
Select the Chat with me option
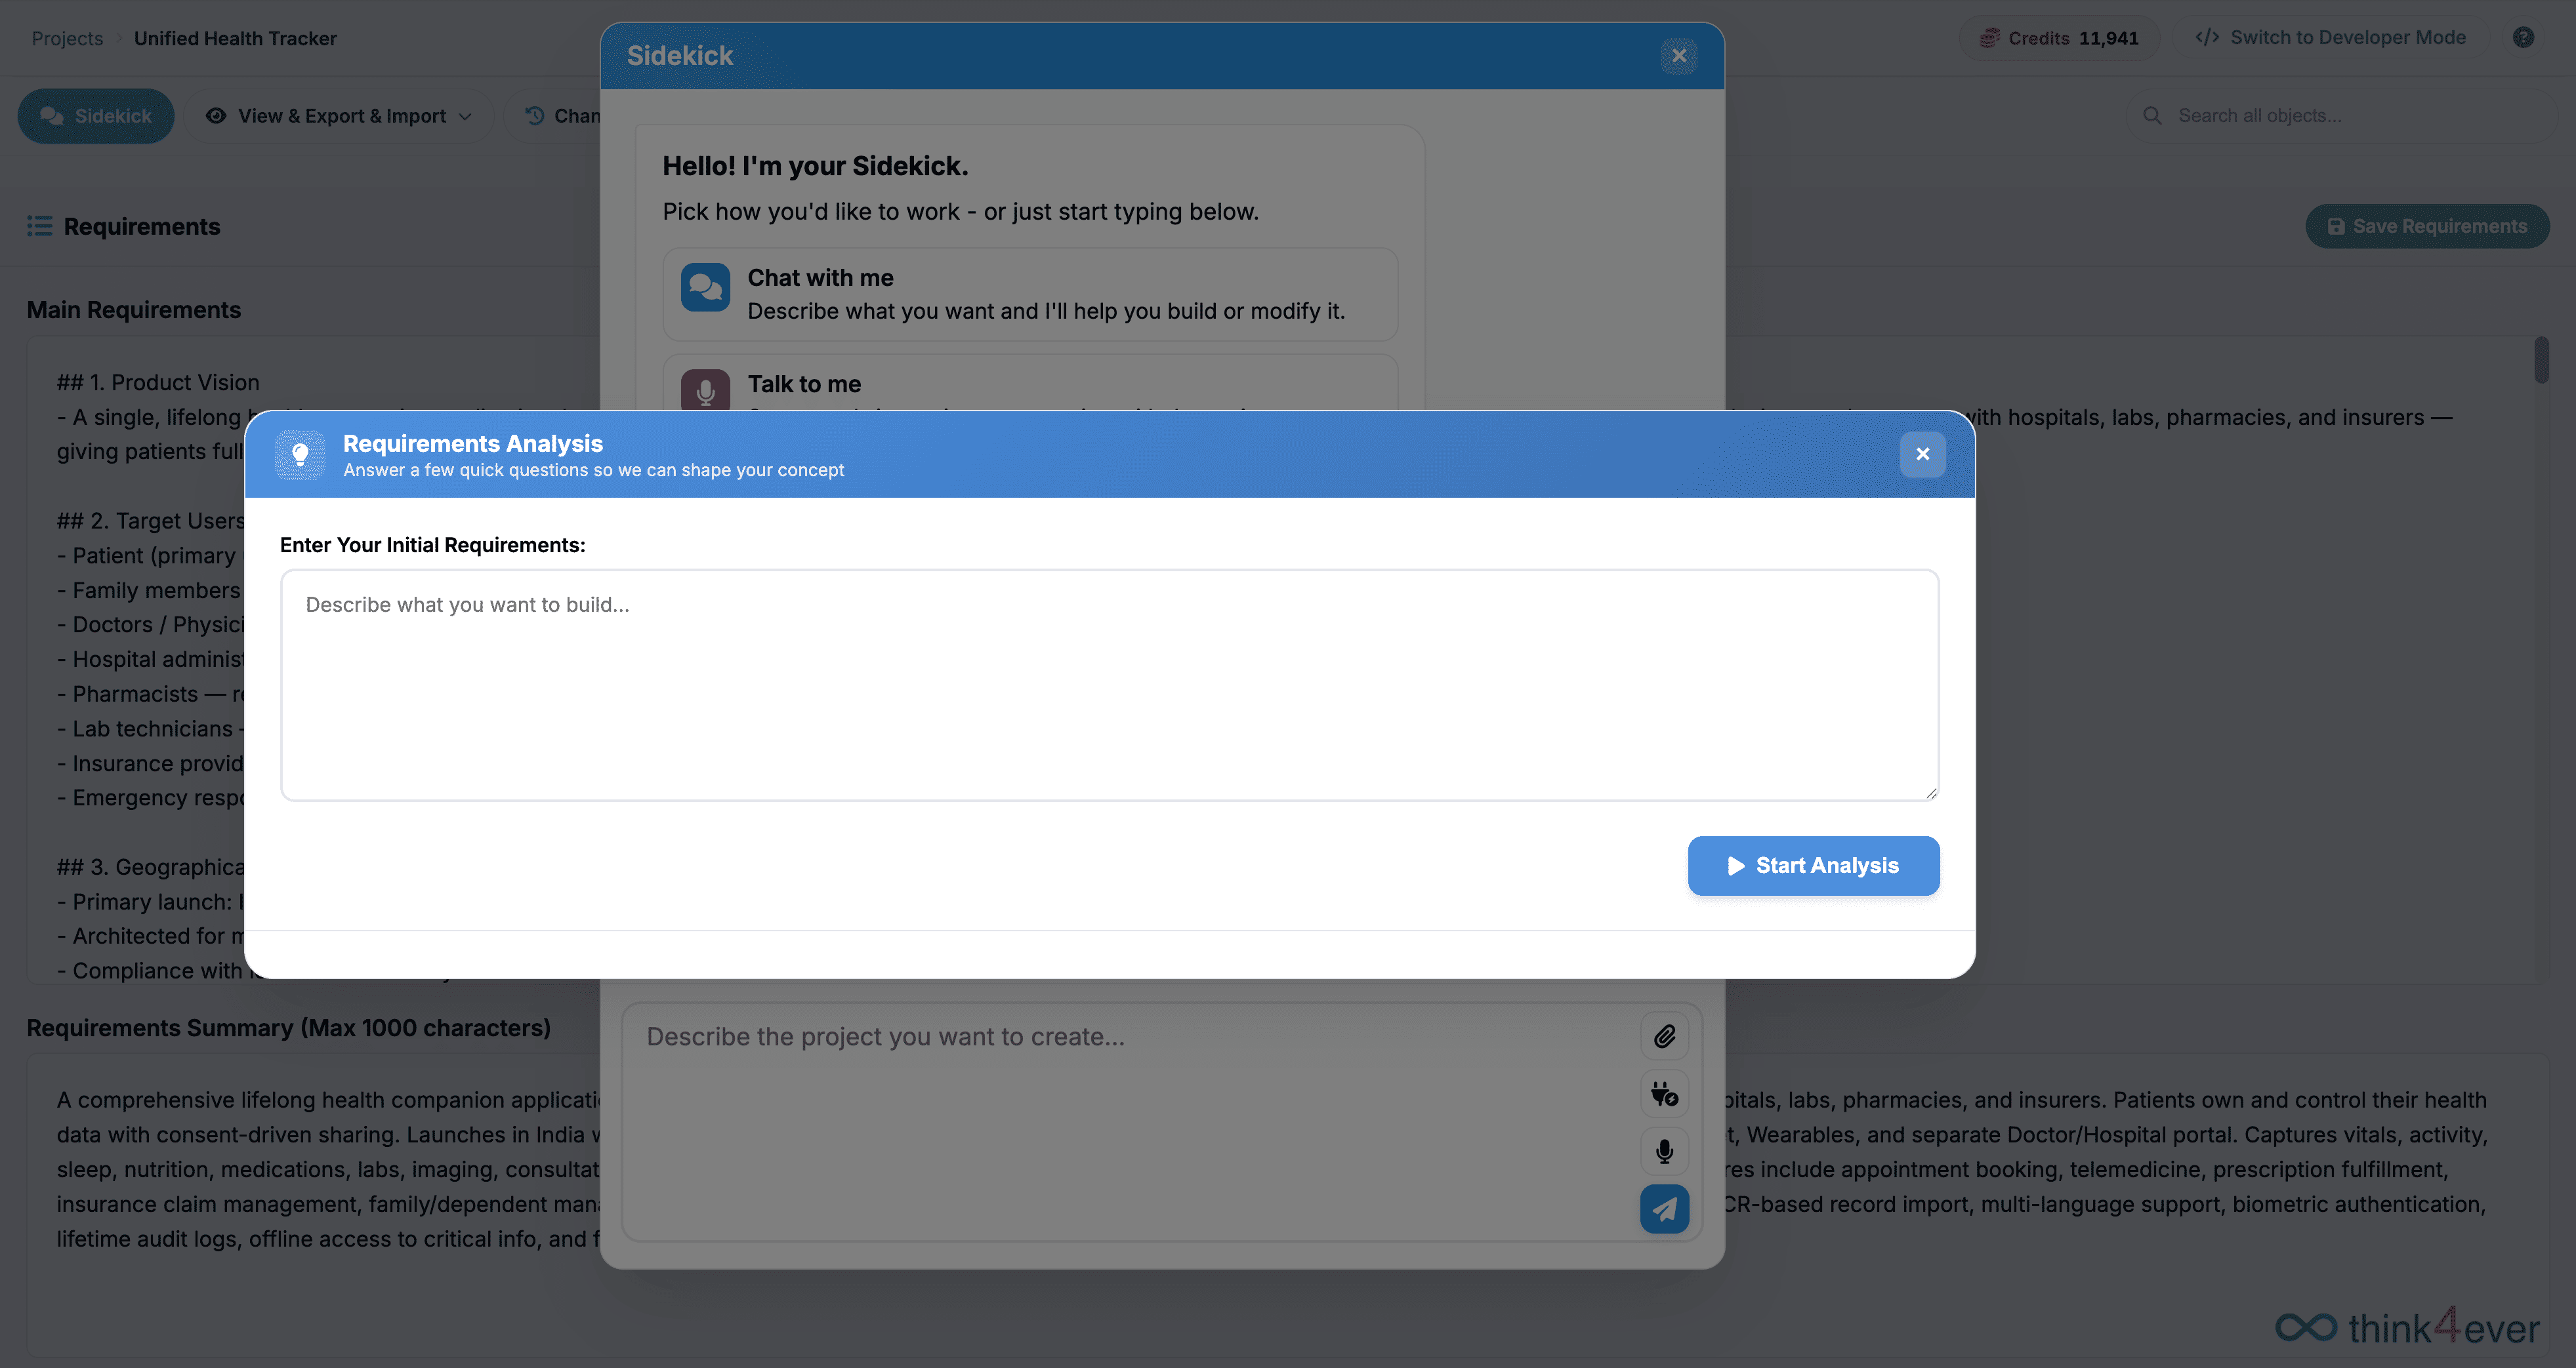1030,295
